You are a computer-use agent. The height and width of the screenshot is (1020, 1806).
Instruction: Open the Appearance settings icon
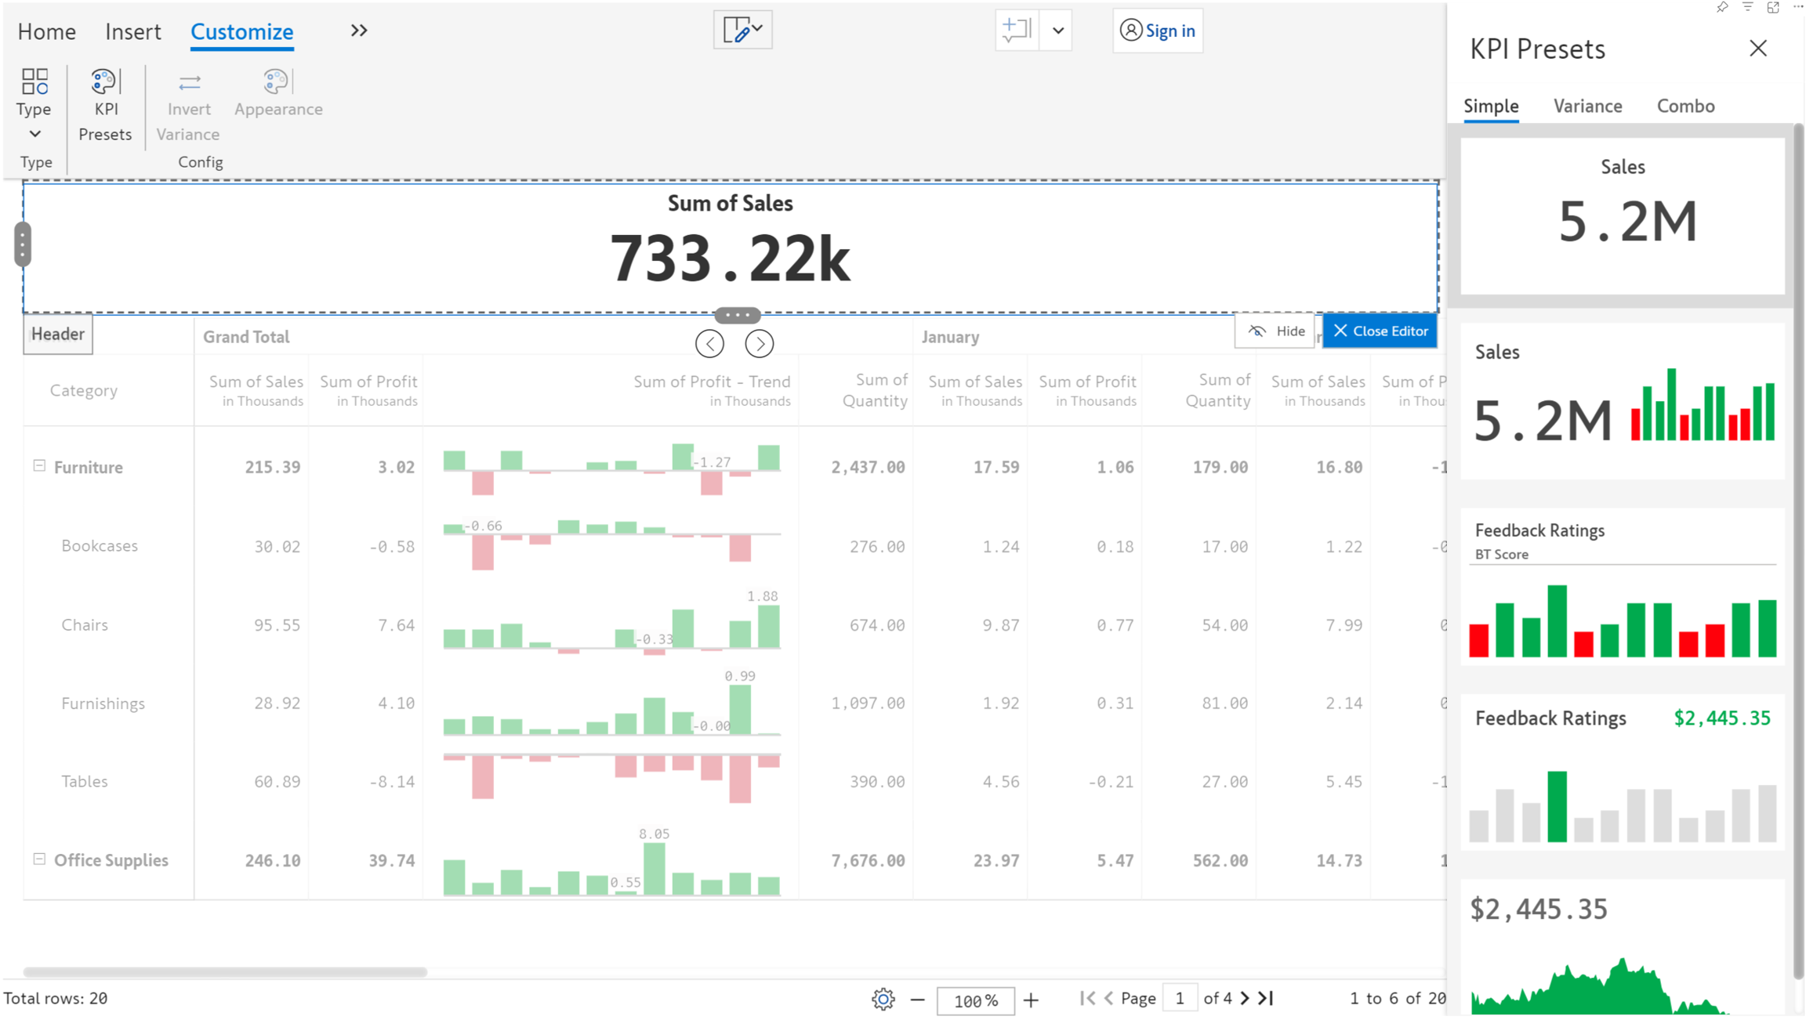[x=276, y=81]
